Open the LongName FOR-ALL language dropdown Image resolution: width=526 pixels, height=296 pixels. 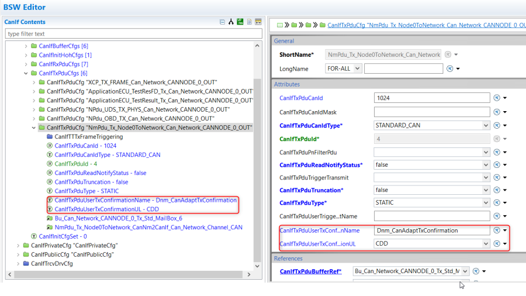click(x=357, y=68)
